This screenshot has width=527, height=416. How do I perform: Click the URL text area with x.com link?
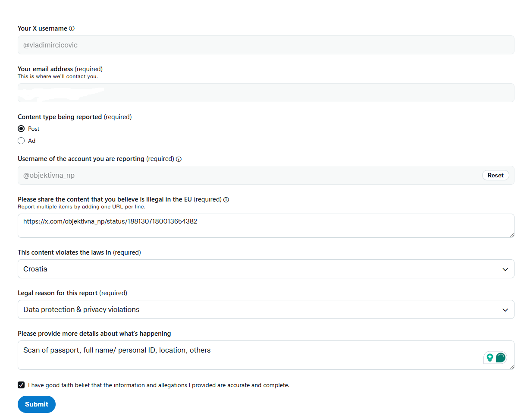[266, 226]
